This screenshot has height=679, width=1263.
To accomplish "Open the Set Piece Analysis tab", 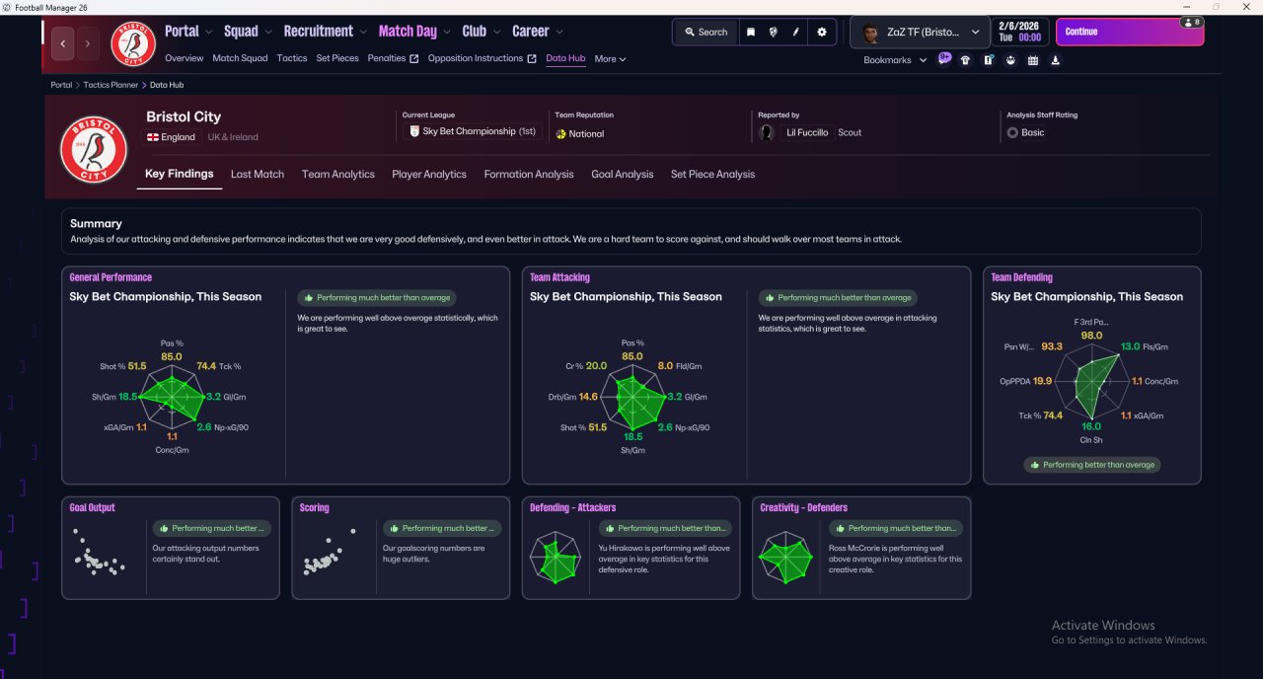I will 713,175.
